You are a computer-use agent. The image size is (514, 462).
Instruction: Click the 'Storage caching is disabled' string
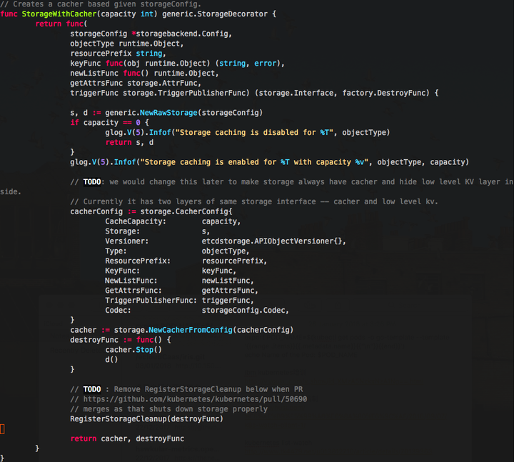point(254,133)
